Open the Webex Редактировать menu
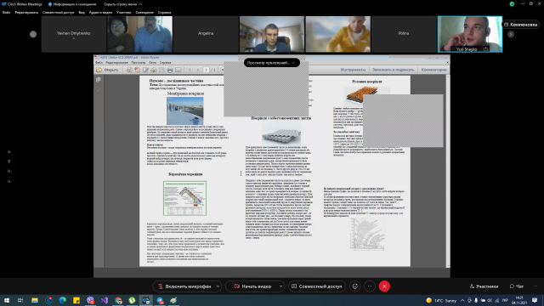The image size is (544, 306). (x=26, y=13)
